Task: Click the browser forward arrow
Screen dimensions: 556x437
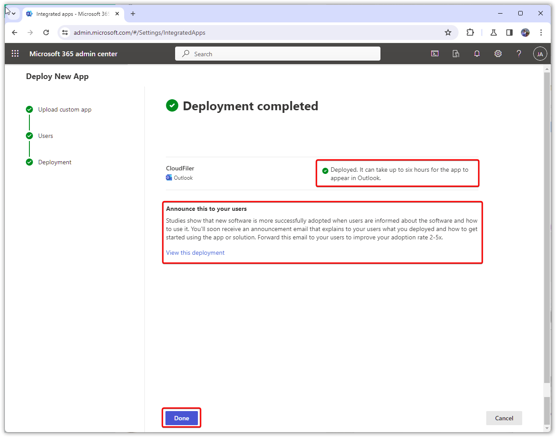Action: (x=30, y=33)
